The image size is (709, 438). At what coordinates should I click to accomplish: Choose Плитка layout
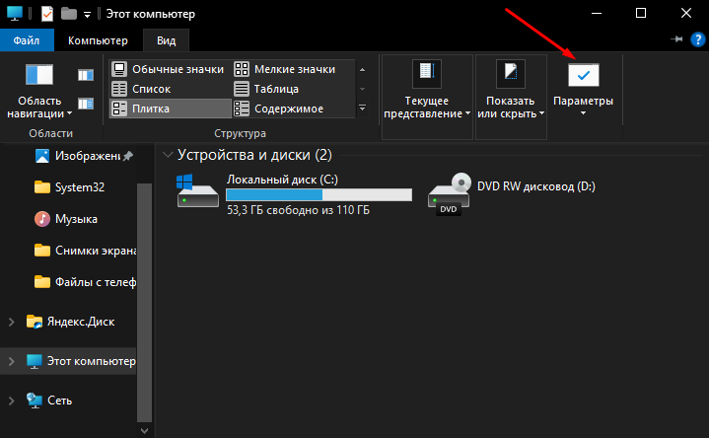tap(170, 109)
